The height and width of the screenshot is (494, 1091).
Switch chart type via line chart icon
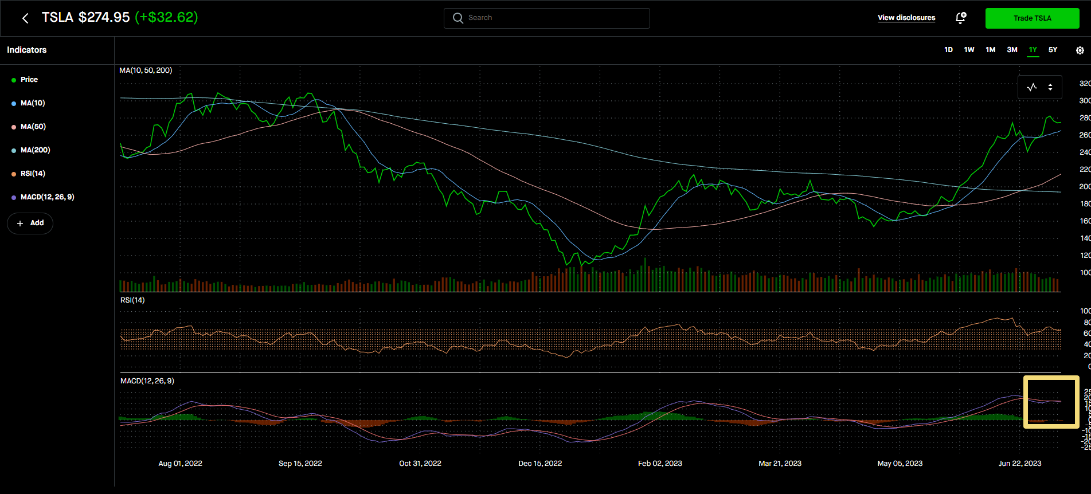(x=1032, y=87)
